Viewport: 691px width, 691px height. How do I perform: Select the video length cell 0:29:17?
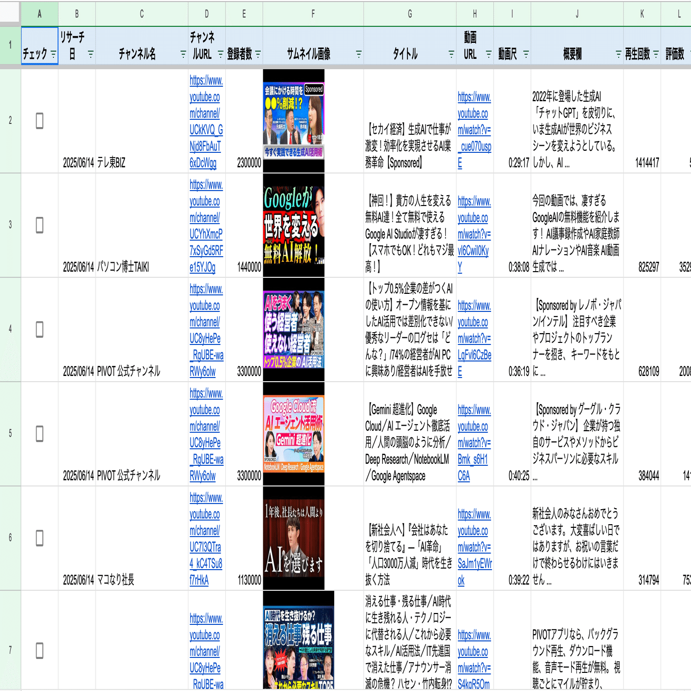(512, 121)
